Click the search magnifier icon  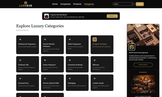coord(132,4)
